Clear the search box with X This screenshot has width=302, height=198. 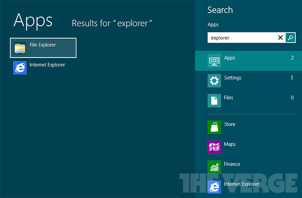(280, 38)
